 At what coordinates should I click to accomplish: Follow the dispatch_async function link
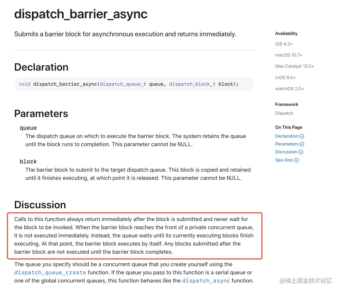(206, 281)
